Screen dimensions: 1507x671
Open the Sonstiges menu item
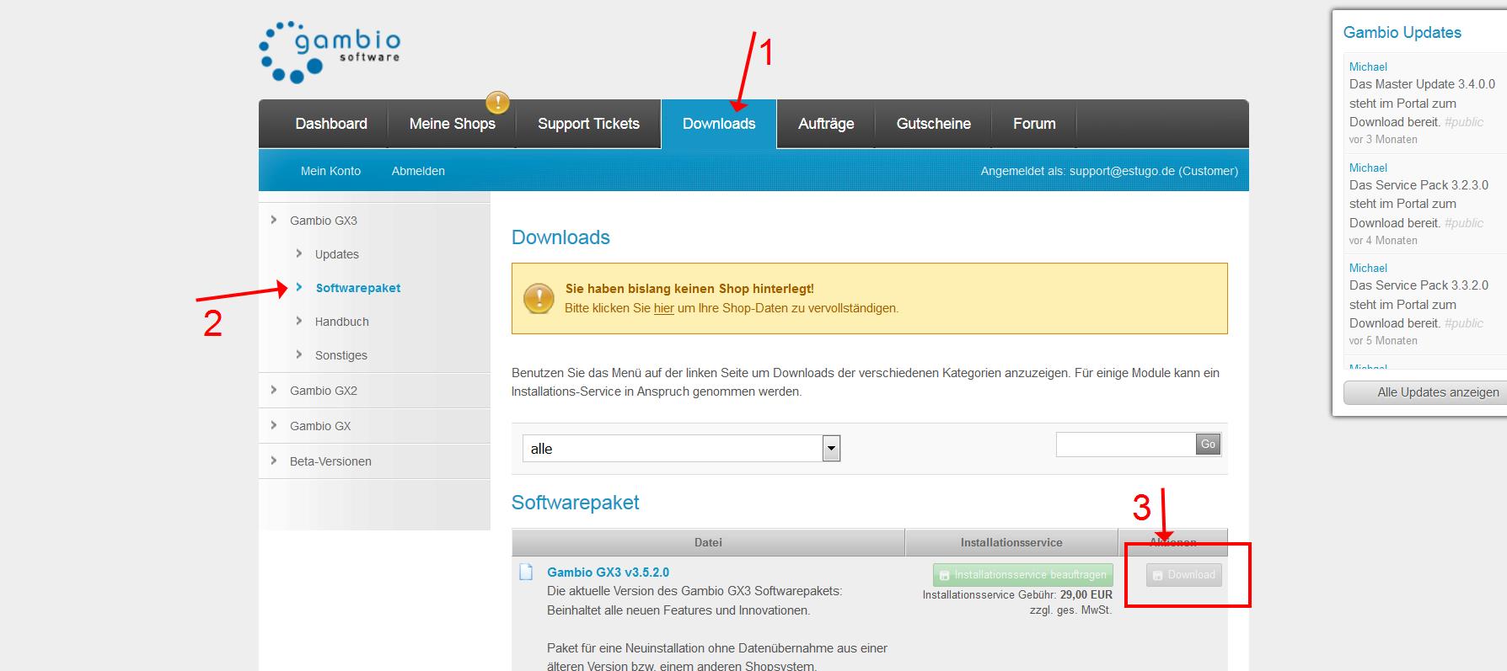(x=341, y=355)
